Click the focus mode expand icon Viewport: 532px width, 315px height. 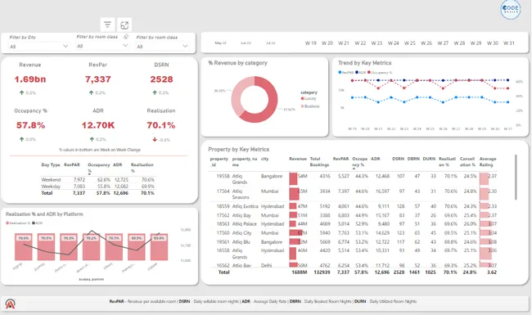[x=124, y=25]
